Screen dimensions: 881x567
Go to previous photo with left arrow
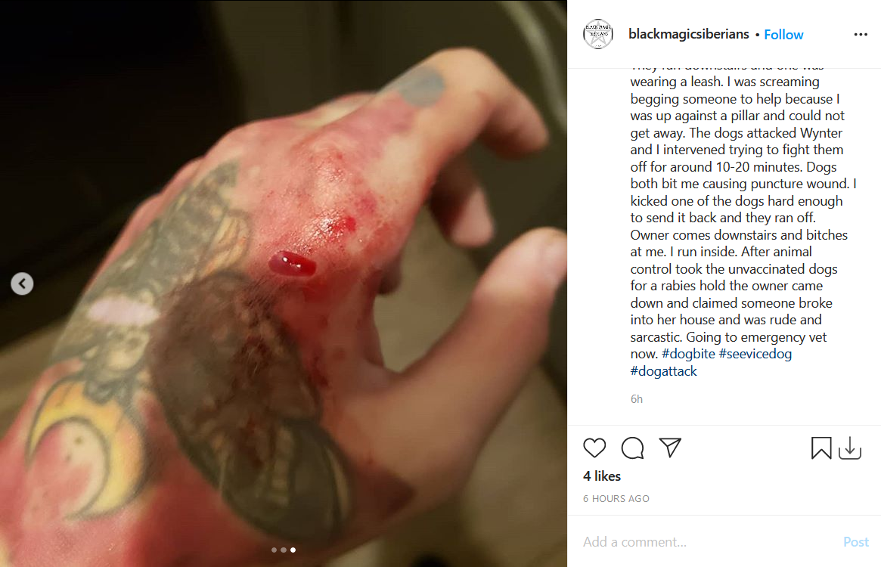[x=22, y=283]
